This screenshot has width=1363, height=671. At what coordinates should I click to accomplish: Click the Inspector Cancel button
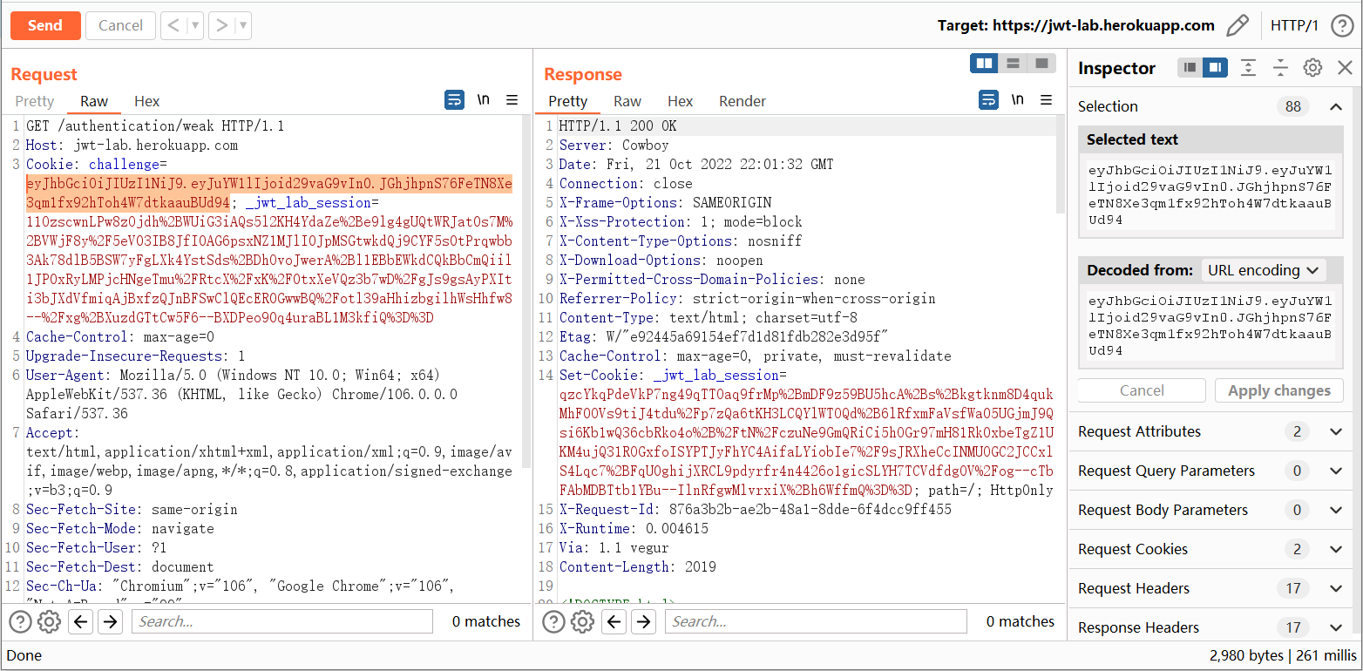[1142, 390]
